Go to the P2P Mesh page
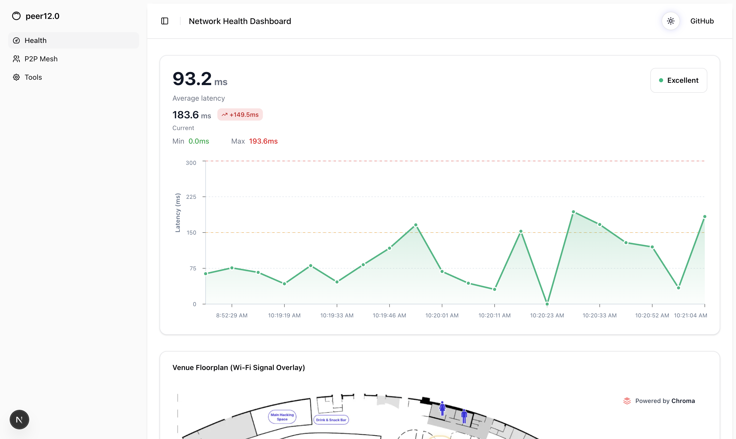The image size is (736, 439). 41,59
